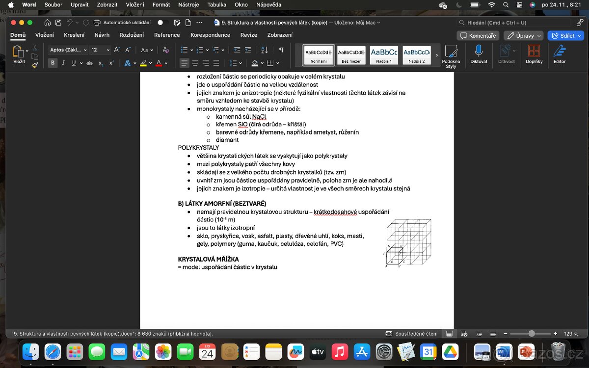Clear formatting with the eraser A icon
Viewport: 589px width, 368px height.
[166, 50]
